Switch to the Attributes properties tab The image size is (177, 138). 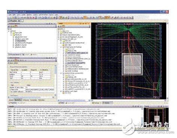41,100
